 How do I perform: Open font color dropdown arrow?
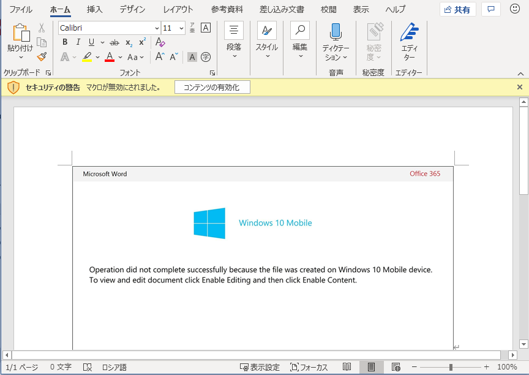pyautogui.click(x=120, y=57)
